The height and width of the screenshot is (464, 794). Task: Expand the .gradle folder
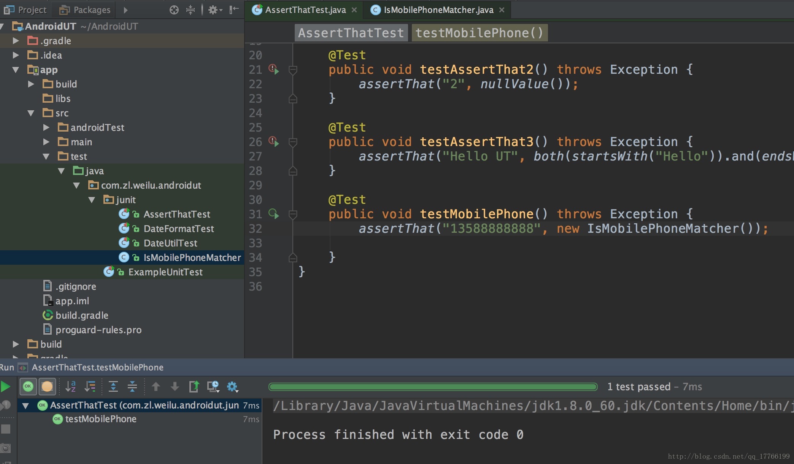pyautogui.click(x=16, y=40)
